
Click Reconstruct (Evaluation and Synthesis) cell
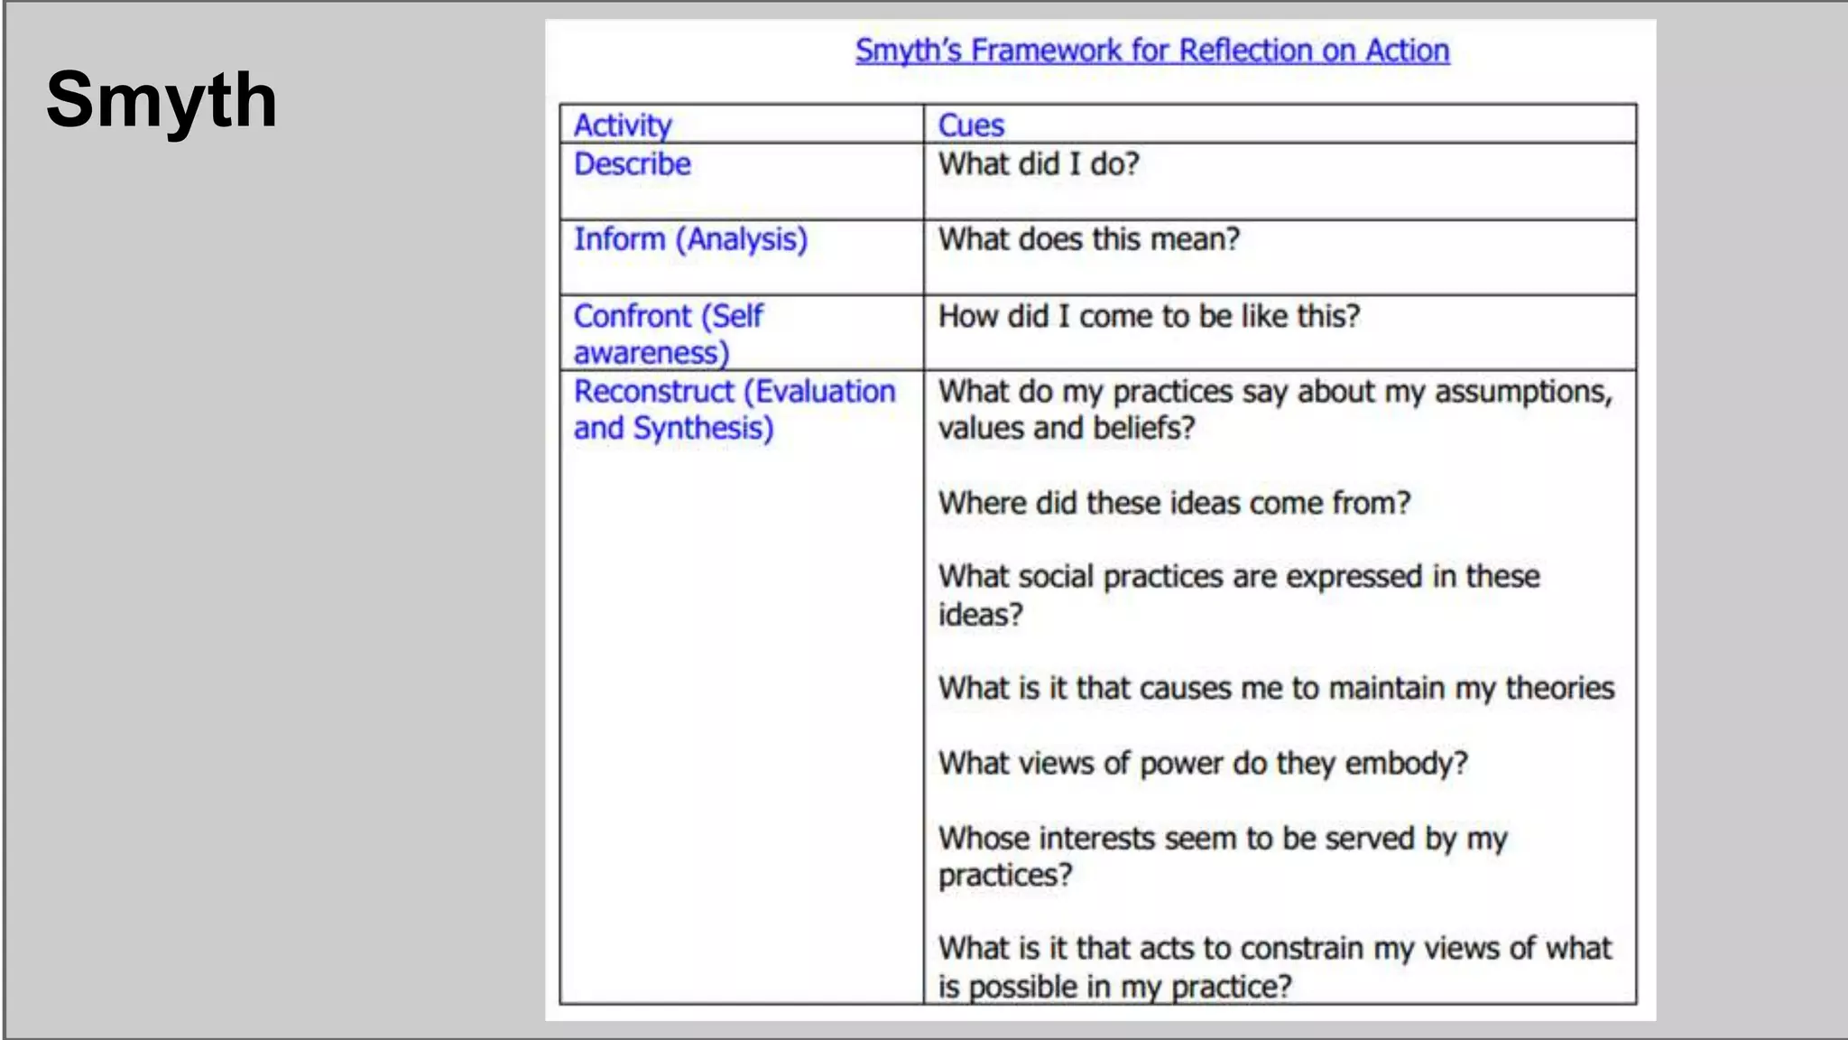(734, 409)
